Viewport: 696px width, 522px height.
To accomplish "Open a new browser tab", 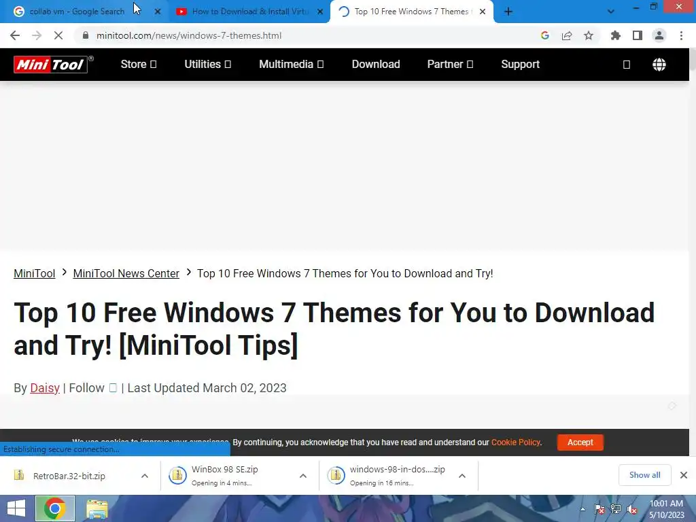I will 508,12.
